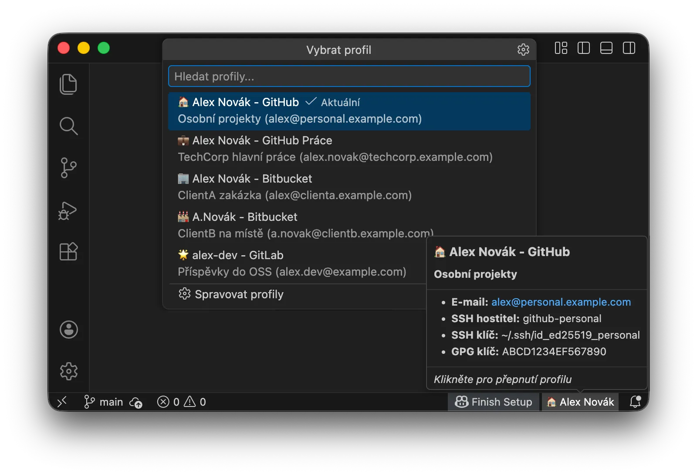The image size is (697, 473).
Task: Focus the Hledat profily search field
Action: [349, 77]
